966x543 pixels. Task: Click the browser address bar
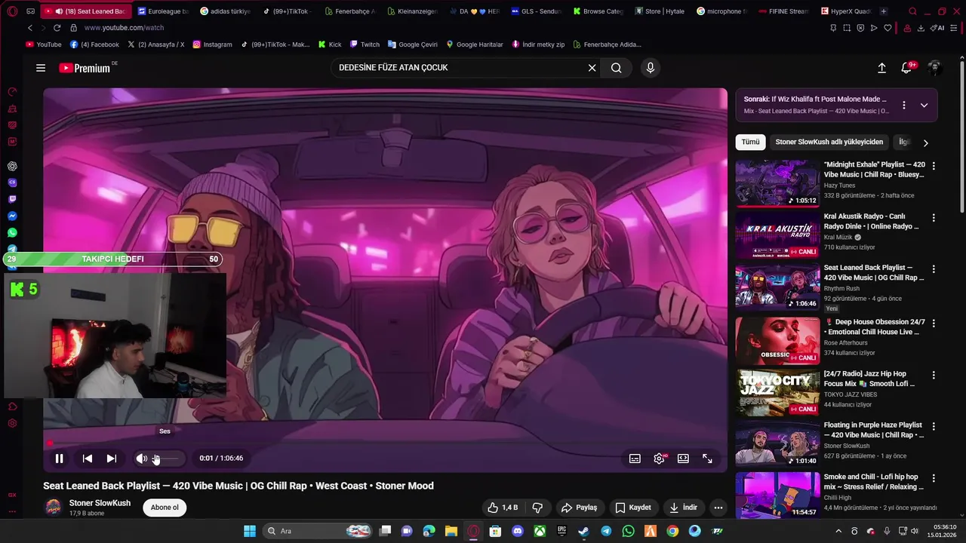[445, 28]
